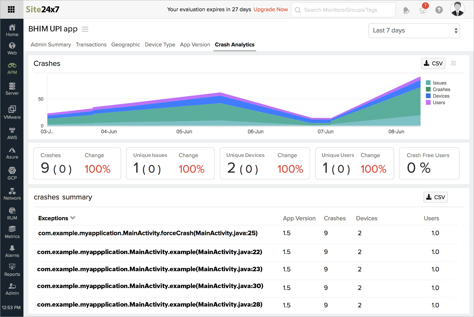This screenshot has height=317, width=474.
Task: Collapse the Exceptions column sort chevron
Action: tap(73, 218)
